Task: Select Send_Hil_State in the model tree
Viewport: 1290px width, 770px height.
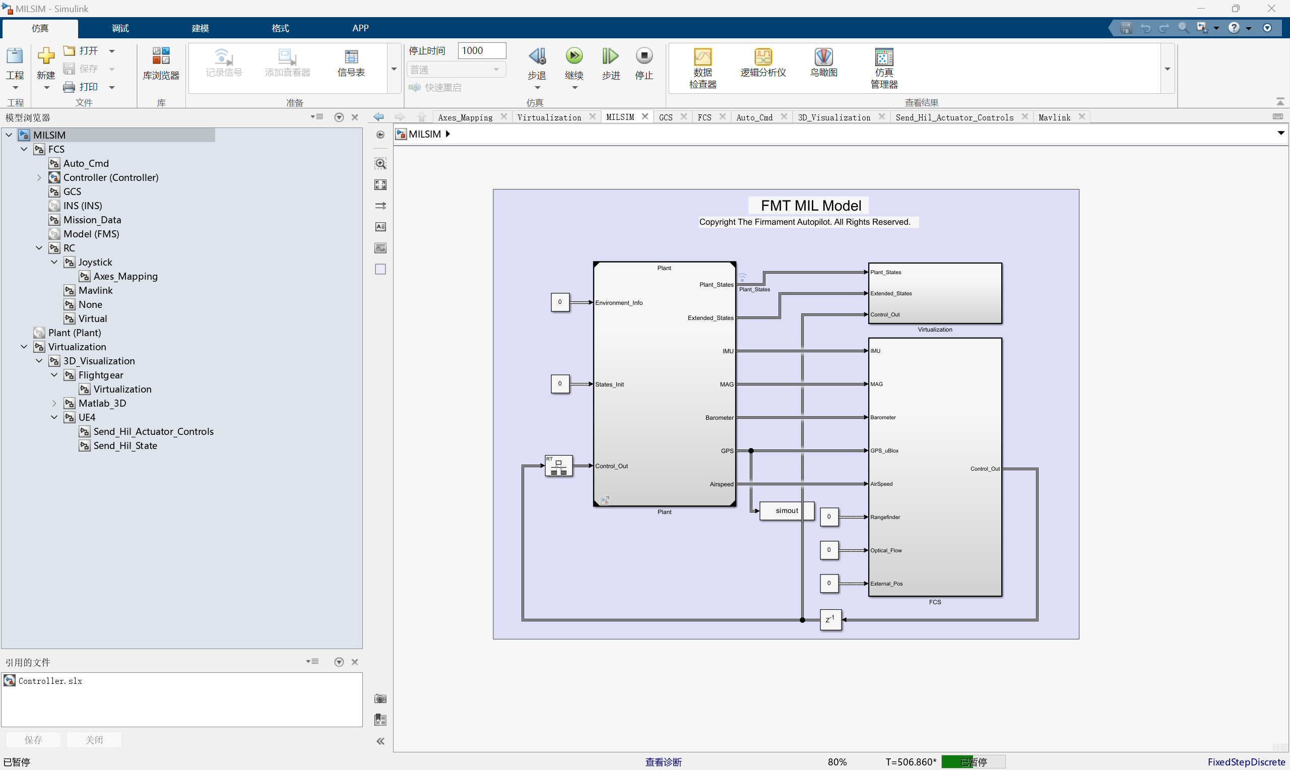Action: coord(125,445)
